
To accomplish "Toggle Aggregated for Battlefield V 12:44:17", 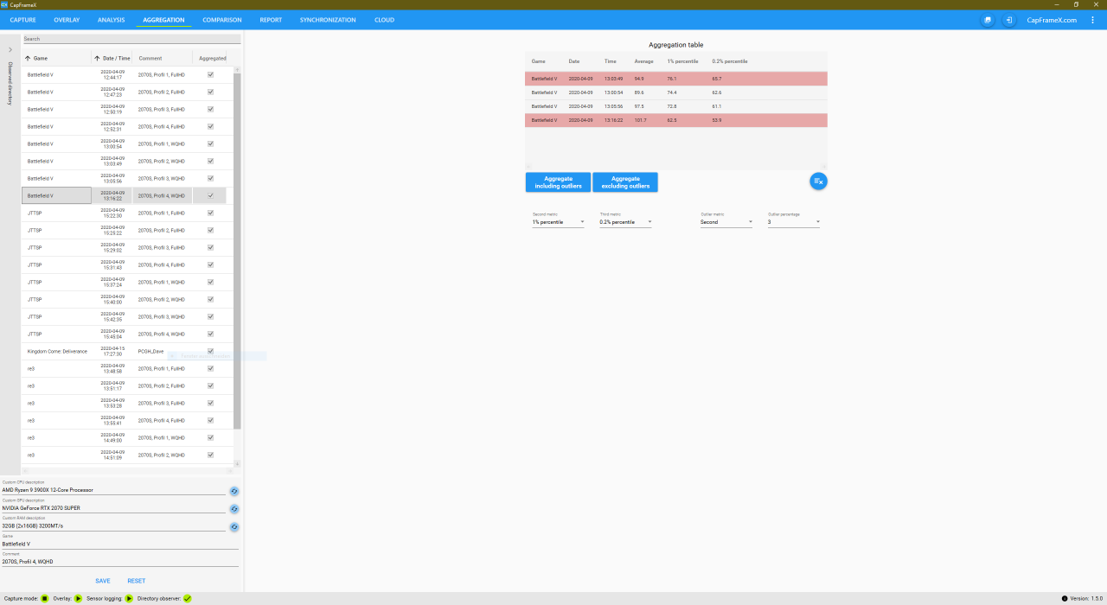I will tap(210, 74).
